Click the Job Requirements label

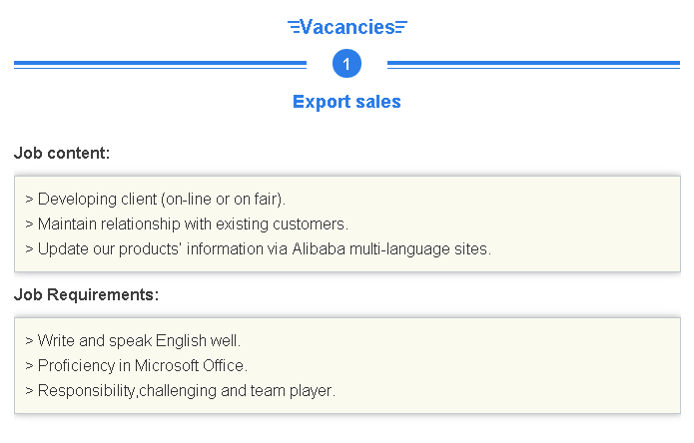point(86,294)
